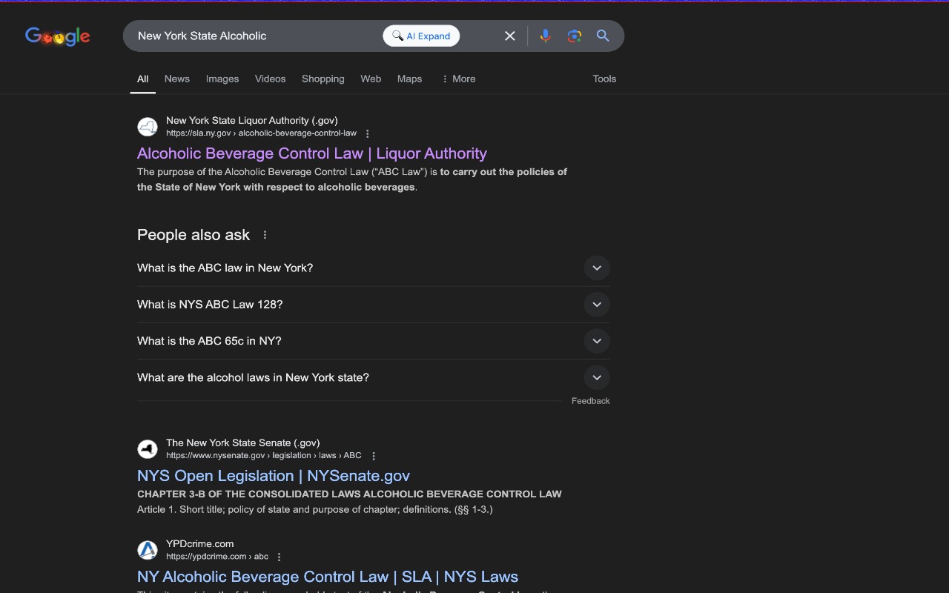Open options menu for ypdcrime.com result

[x=279, y=557]
